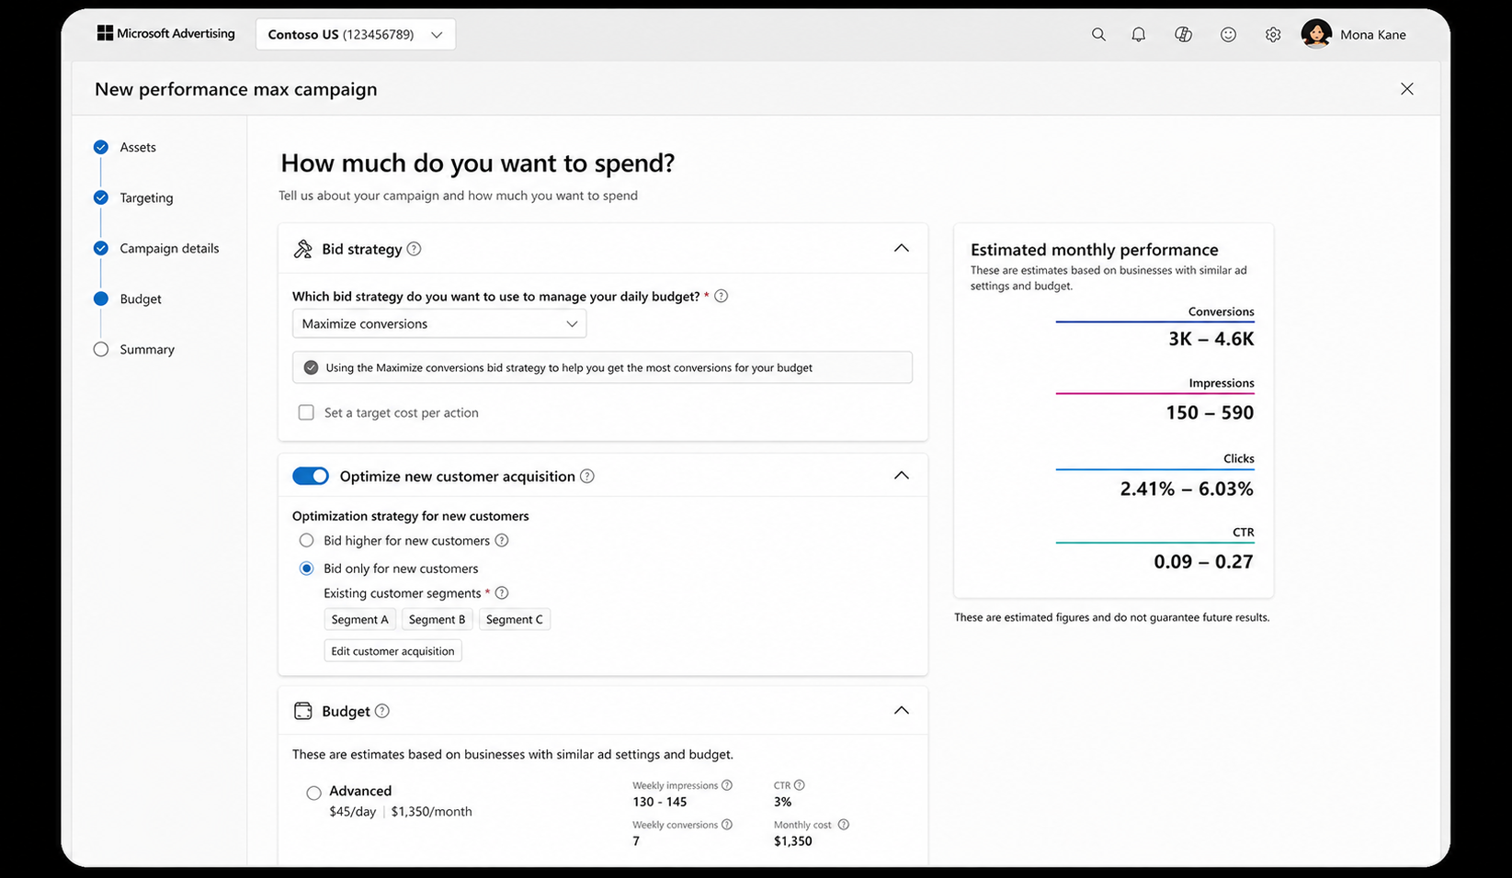Click help icon next to Optimize new customer acquisition

click(x=587, y=476)
